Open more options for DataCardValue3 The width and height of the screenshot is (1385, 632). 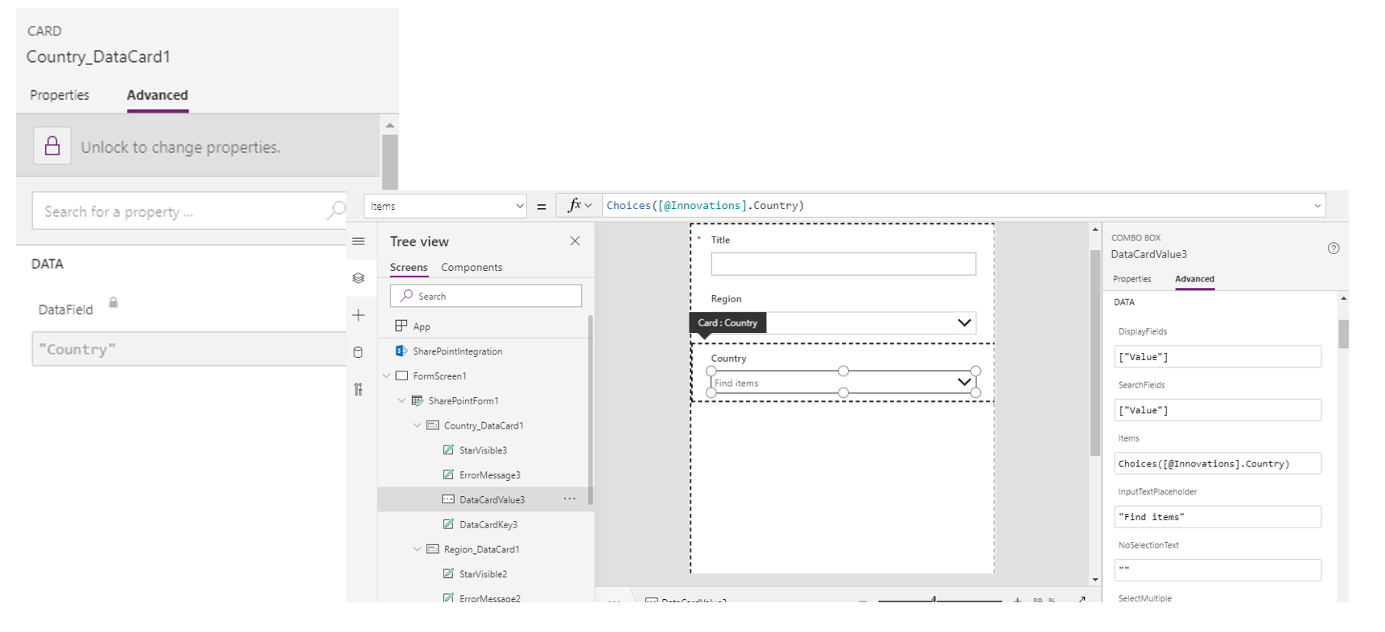tap(570, 499)
